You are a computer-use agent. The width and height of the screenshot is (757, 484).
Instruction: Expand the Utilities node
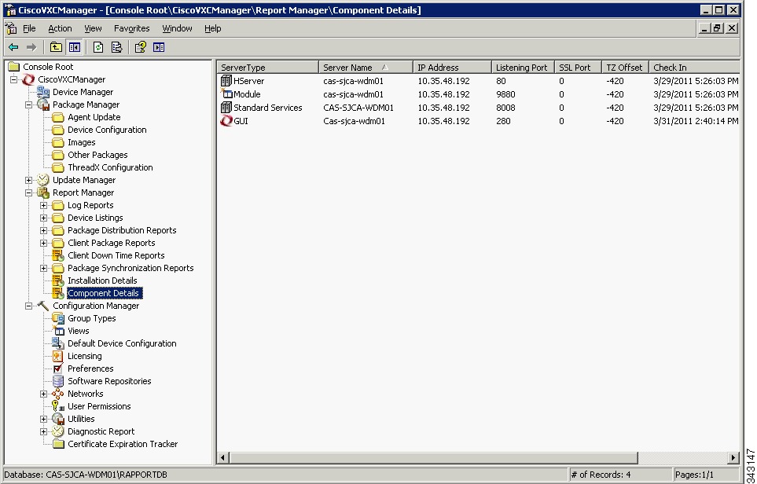44,419
